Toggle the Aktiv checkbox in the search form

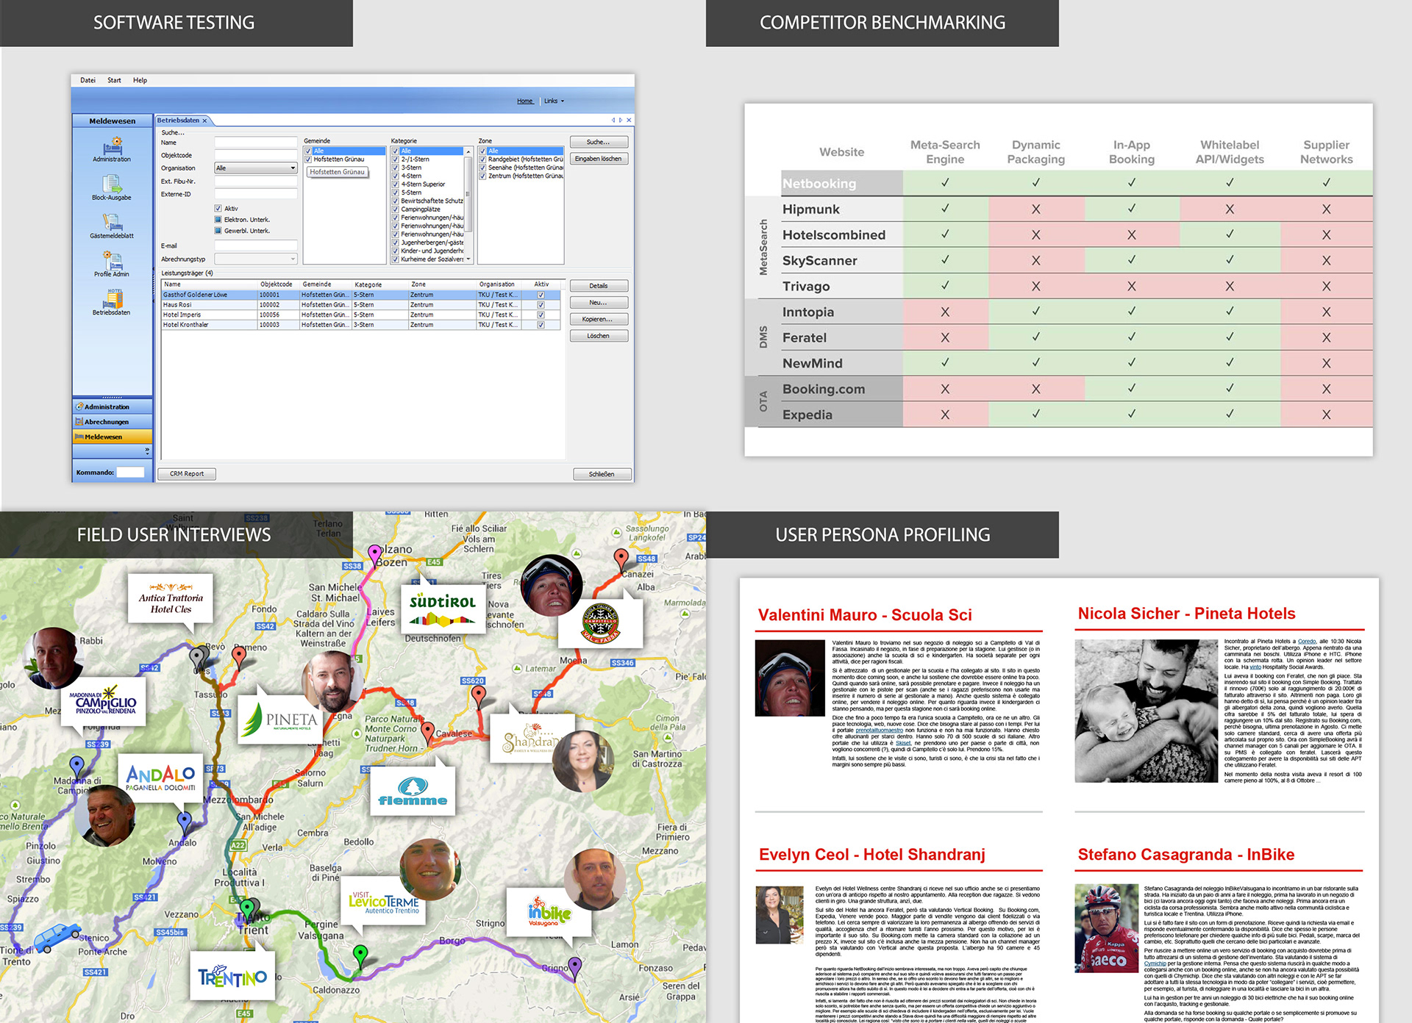click(218, 209)
